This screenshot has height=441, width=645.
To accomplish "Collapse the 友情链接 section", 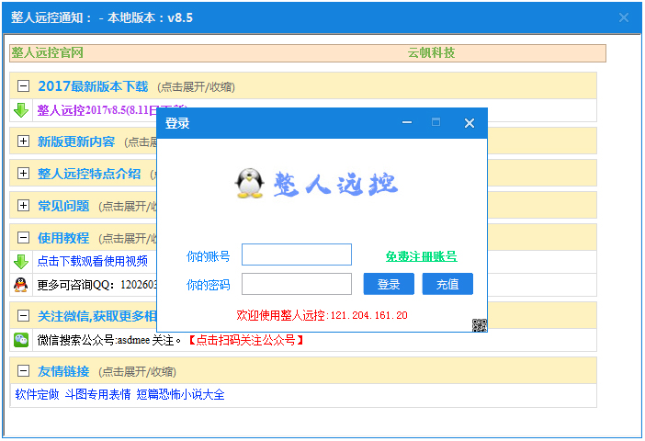I will (x=24, y=370).
